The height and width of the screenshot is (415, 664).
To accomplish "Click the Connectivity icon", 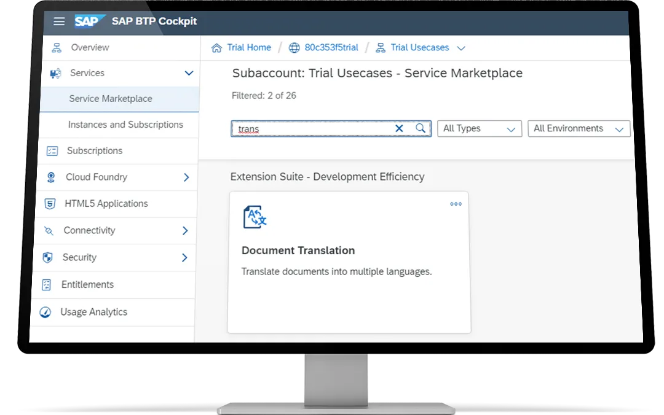I will click(49, 230).
